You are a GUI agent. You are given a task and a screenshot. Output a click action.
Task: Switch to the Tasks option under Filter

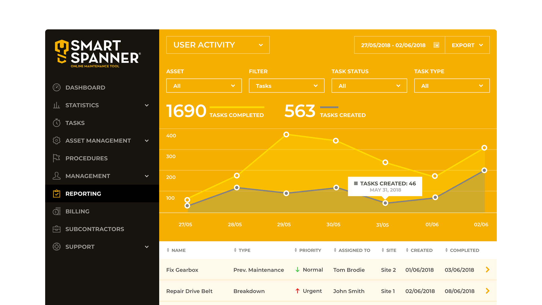(286, 86)
